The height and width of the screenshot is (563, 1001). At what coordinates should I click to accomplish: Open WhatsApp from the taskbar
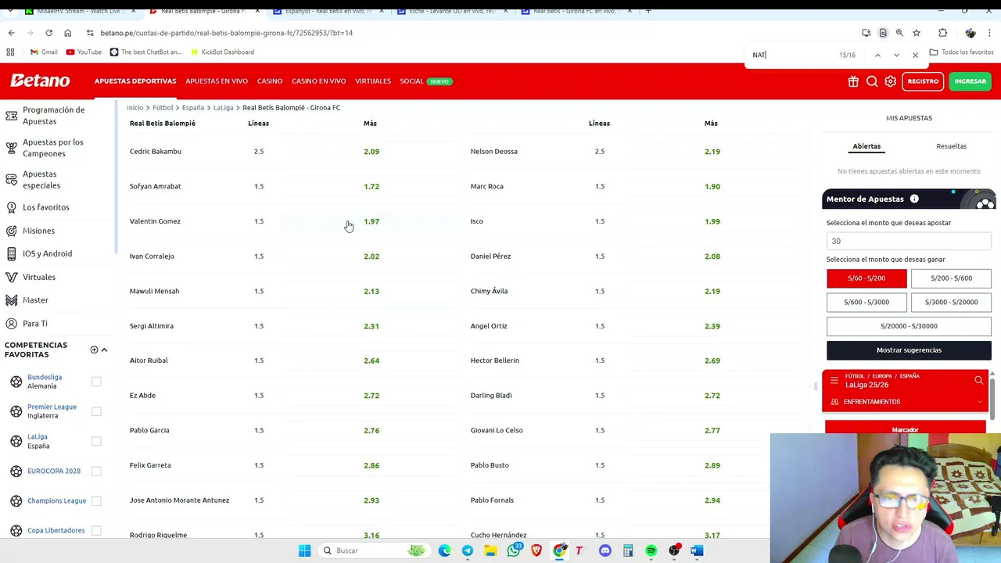[x=513, y=550]
